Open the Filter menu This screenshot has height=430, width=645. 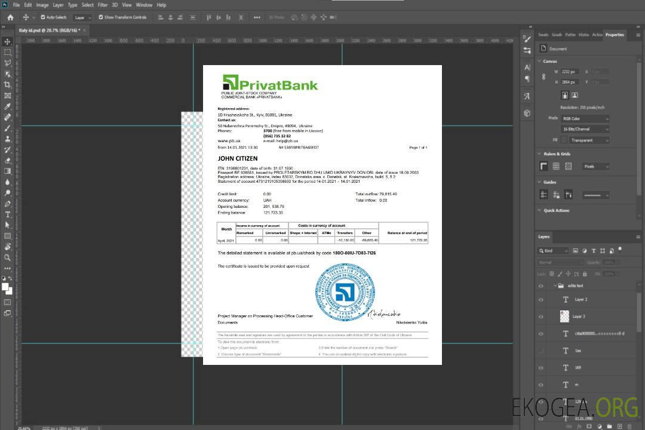pyautogui.click(x=103, y=5)
